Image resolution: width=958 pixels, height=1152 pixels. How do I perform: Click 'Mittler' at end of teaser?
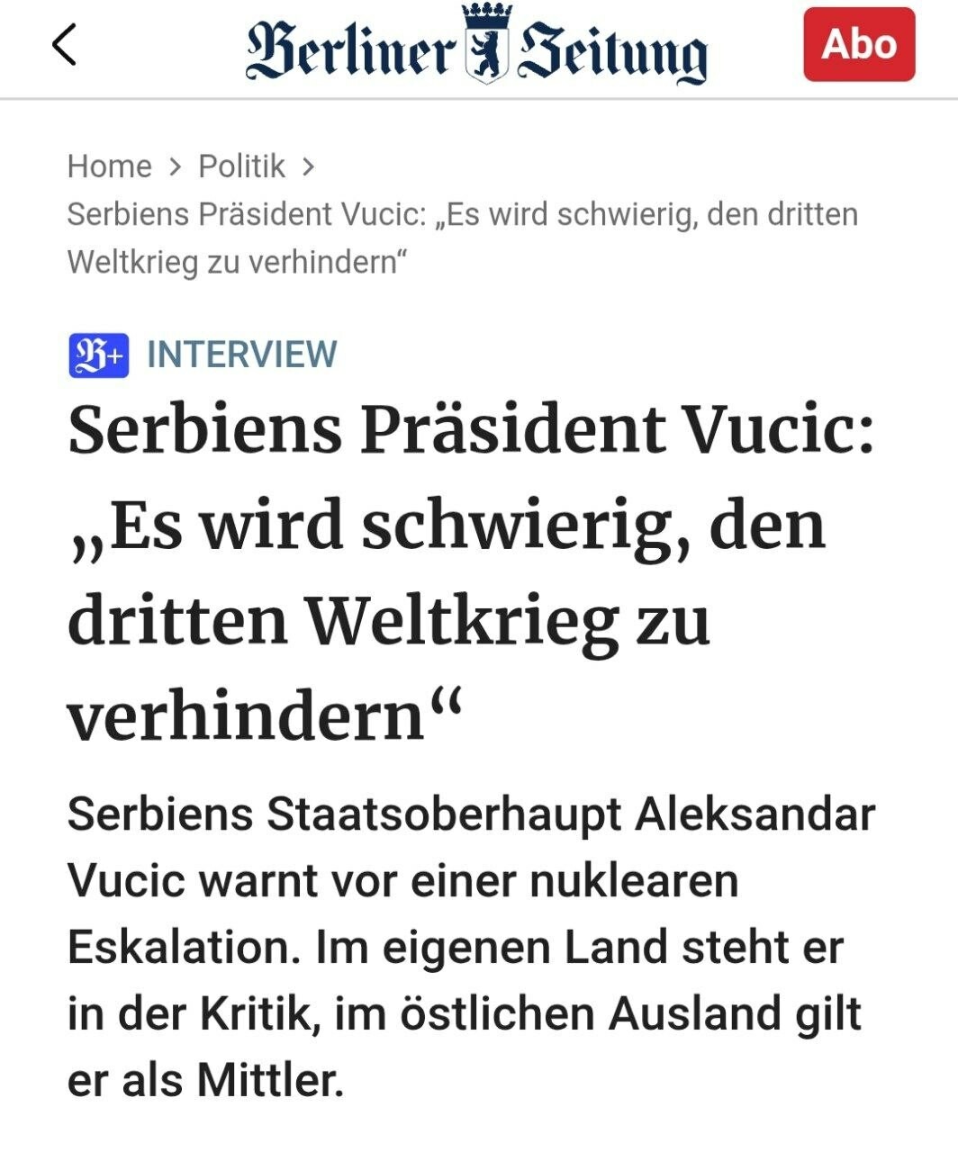(269, 1079)
